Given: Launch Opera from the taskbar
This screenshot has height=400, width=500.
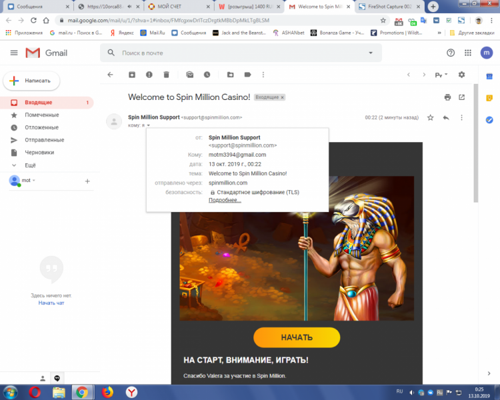Looking at the screenshot, I should [35, 393].
